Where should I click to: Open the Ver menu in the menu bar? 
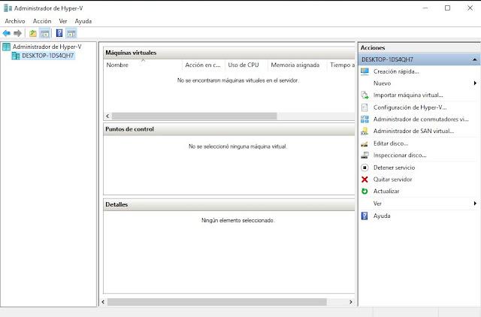(x=63, y=21)
